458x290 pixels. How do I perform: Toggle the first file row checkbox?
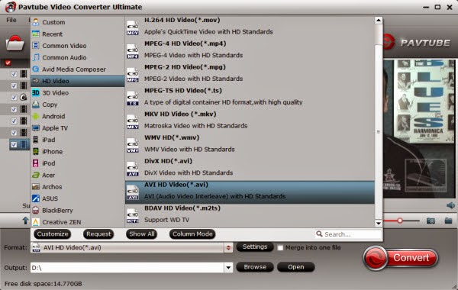14,74
